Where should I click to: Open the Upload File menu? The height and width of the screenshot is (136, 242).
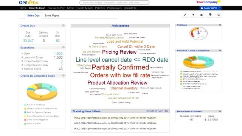tap(130, 8)
